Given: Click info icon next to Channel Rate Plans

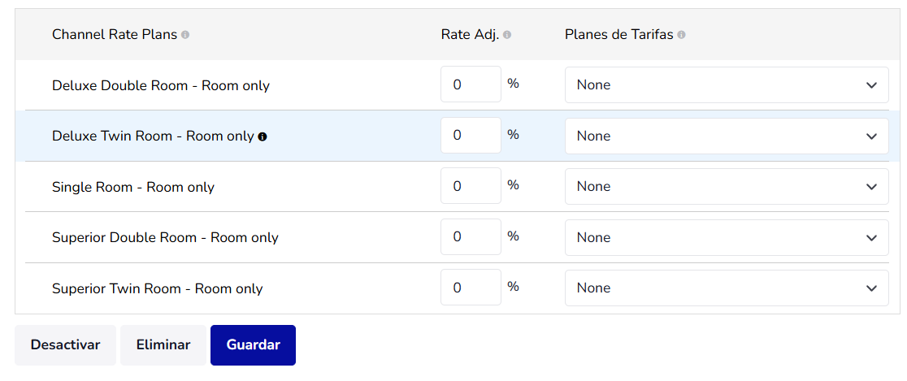Looking at the screenshot, I should pyautogui.click(x=185, y=35).
